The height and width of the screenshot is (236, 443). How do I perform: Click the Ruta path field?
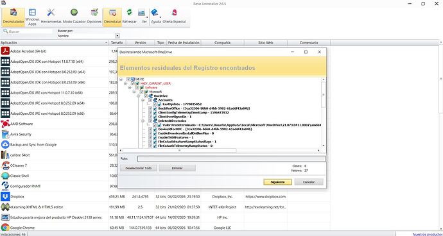(x=231, y=159)
